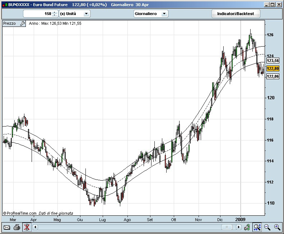Click the Lug month axis label
Image resolution: width=284 pixels, height=234 pixels.
(103, 220)
